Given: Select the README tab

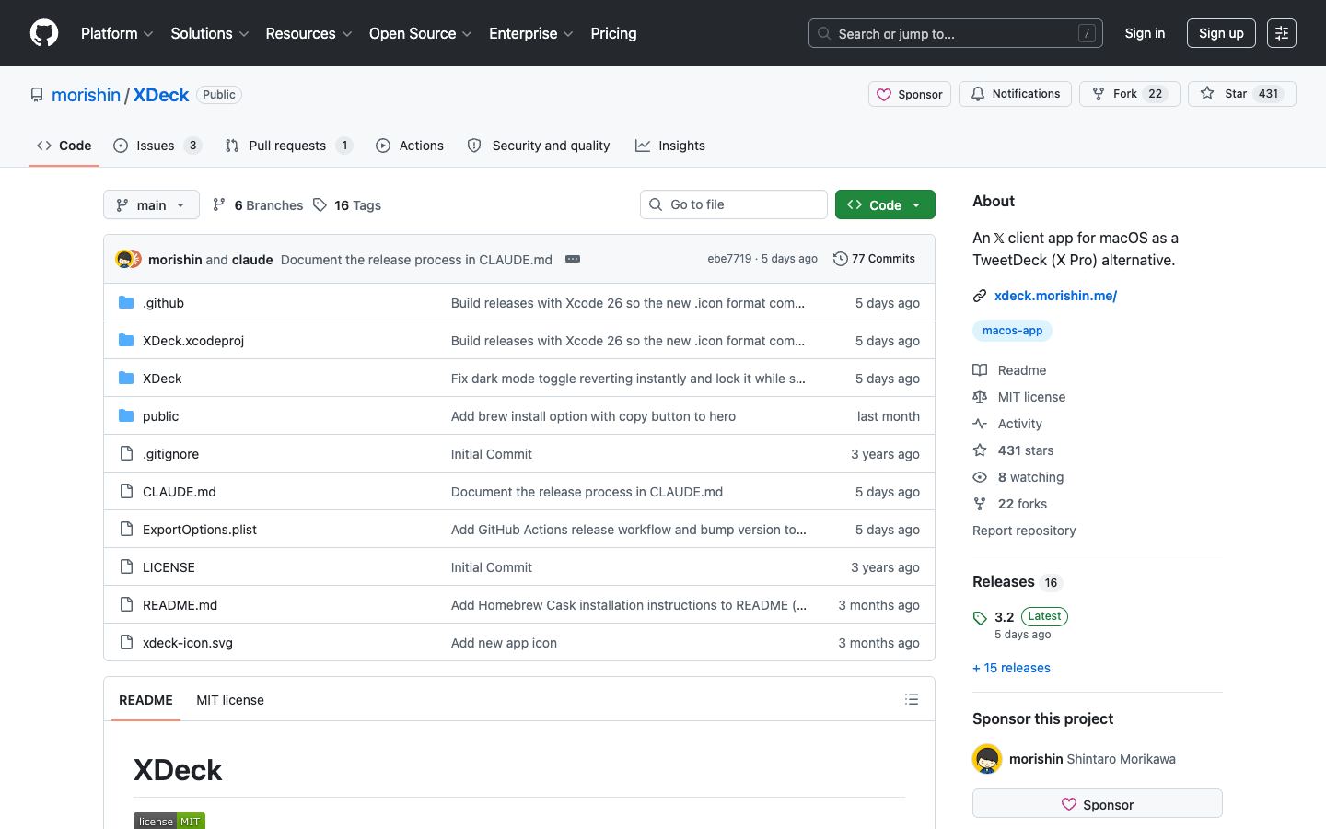Looking at the screenshot, I should (x=145, y=700).
